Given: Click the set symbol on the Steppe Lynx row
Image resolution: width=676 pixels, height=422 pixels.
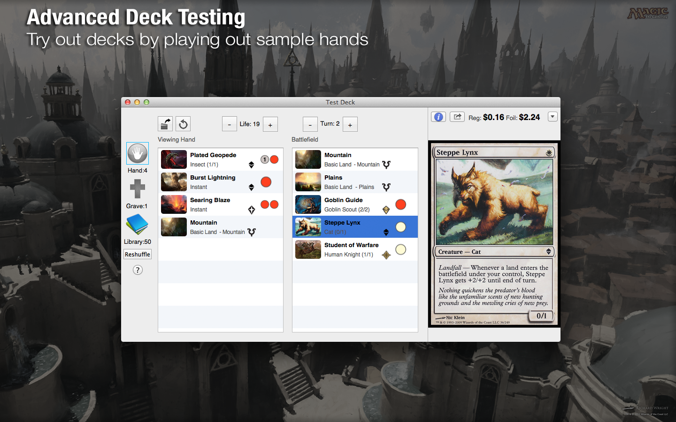Looking at the screenshot, I should [x=386, y=232].
